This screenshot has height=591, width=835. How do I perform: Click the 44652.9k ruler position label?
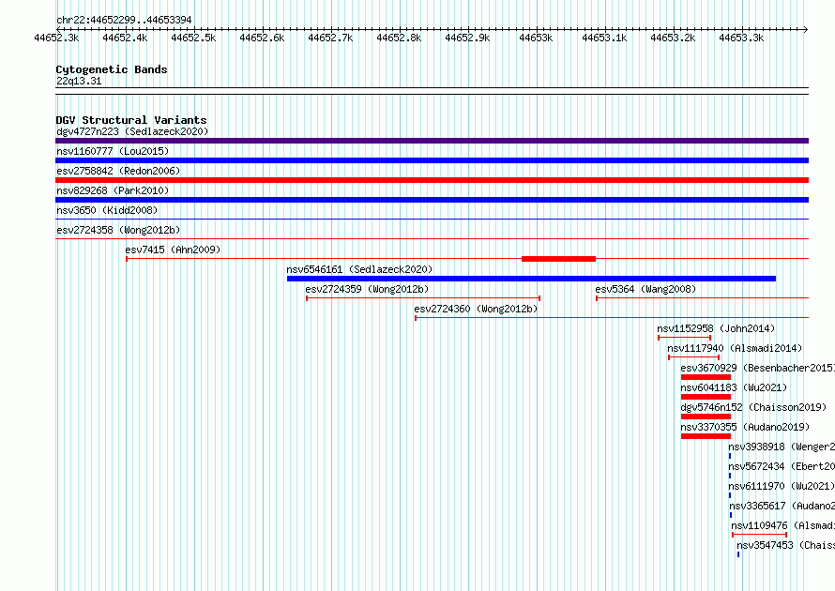coord(467,38)
